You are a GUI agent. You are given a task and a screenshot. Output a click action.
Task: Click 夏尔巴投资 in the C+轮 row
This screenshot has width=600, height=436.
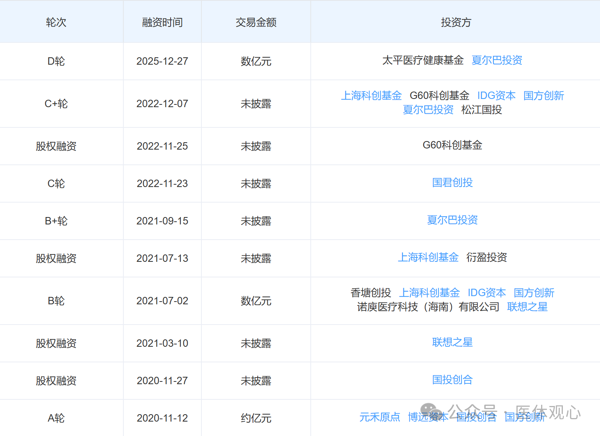pos(428,110)
